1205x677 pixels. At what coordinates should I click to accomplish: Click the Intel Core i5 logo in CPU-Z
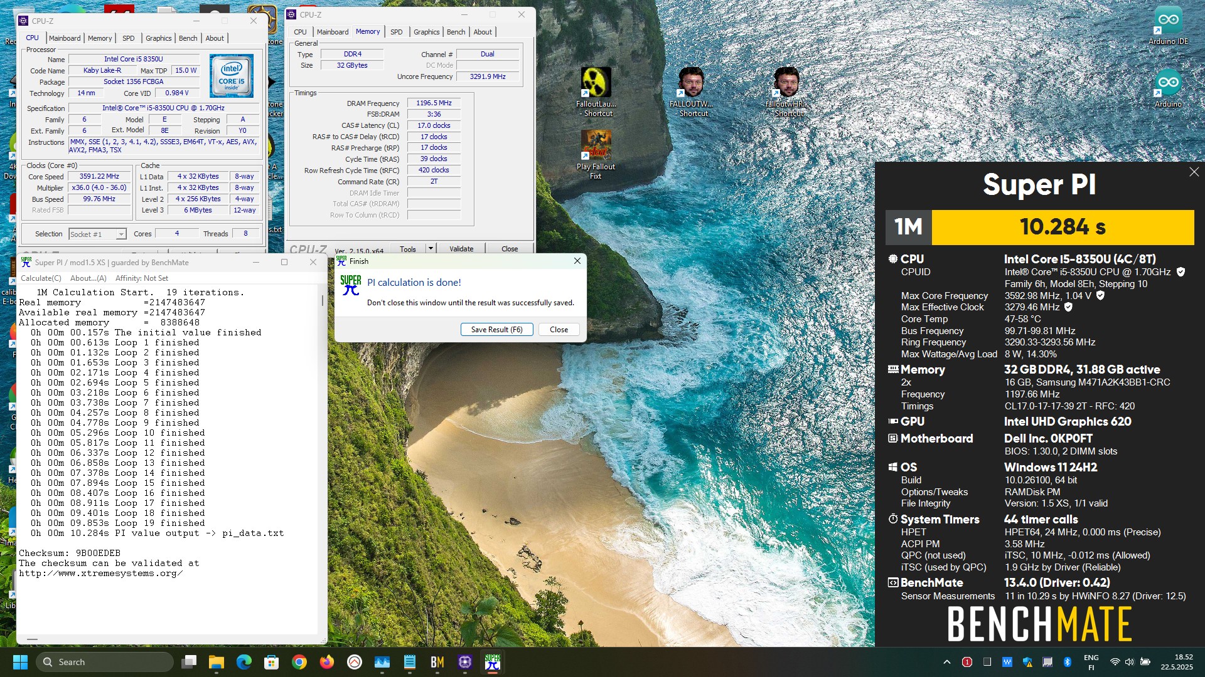232,76
